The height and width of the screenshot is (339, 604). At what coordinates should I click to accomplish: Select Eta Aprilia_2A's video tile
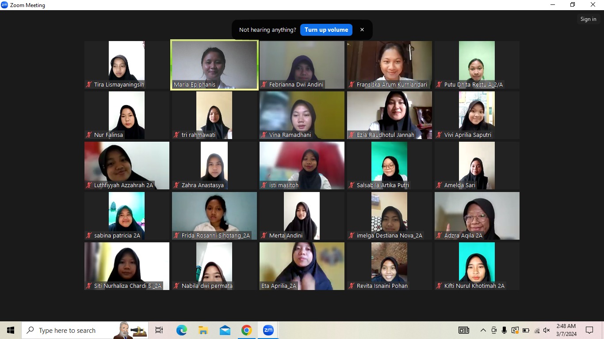coord(302,263)
